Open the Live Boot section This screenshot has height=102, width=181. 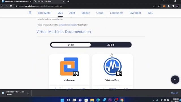[x=135, y=13]
